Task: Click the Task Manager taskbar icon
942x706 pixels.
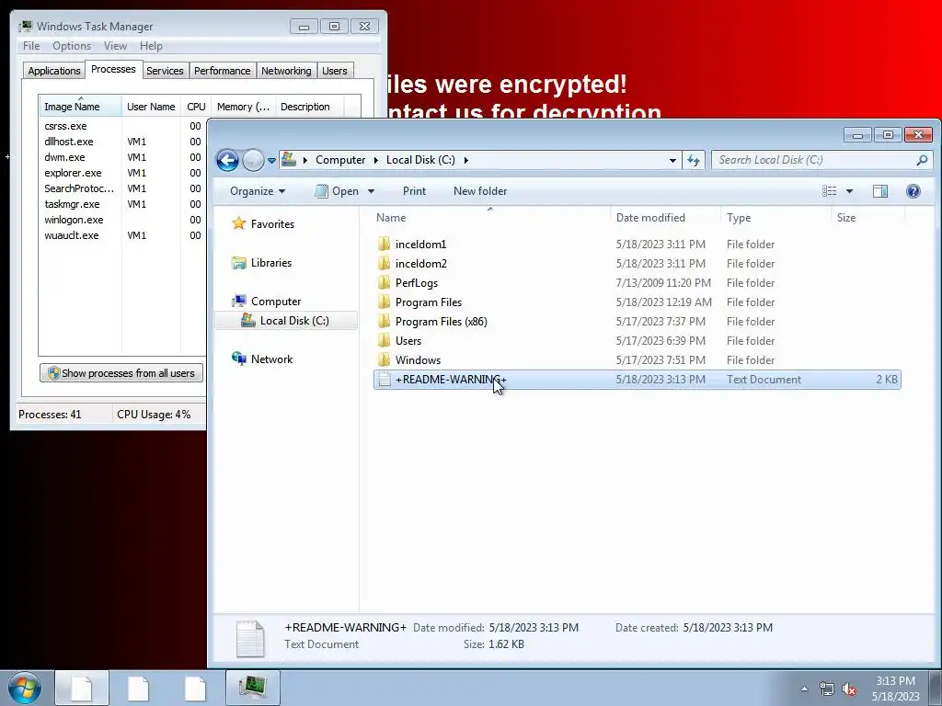Action: (252, 688)
